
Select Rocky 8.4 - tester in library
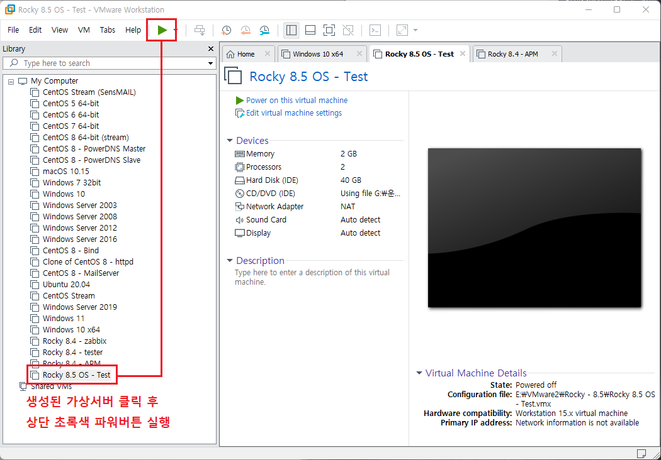(x=72, y=353)
